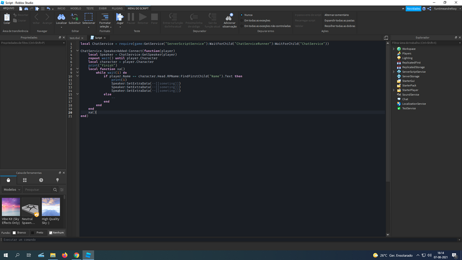Select TestService in the Explorer
This screenshot has width=462, height=260.
(409, 108)
